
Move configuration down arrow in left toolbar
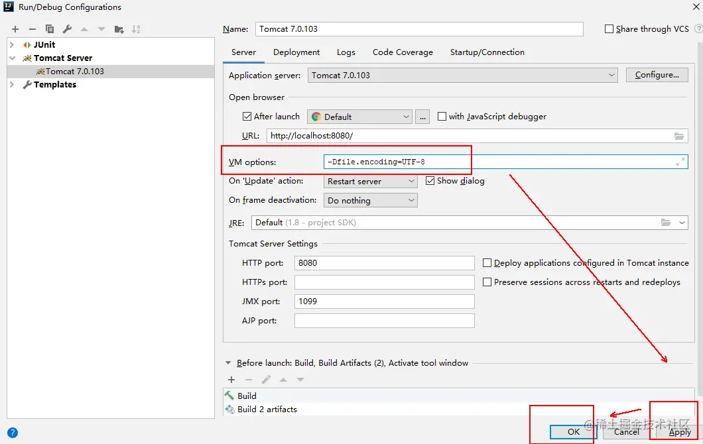pos(101,29)
